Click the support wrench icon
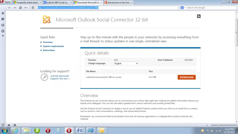Screen dimensions: 238x134 pyautogui.click(x=44, y=77)
